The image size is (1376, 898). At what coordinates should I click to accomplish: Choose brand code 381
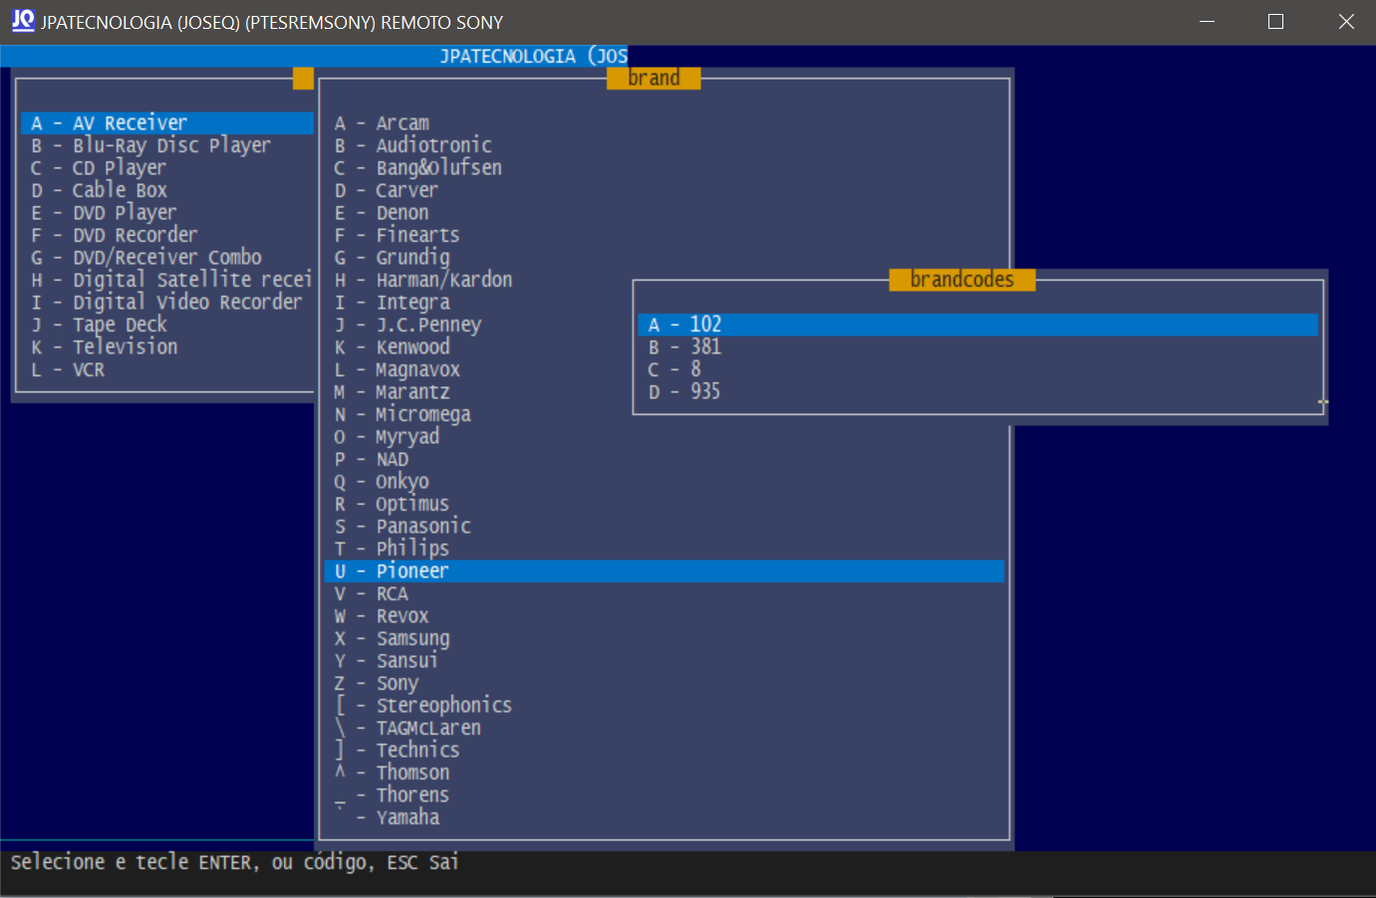pos(705,347)
